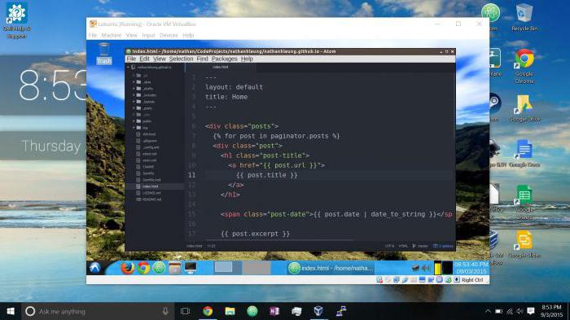The width and height of the screenshot is (570, 320).
Task: Expand the _includes folder in tree view
Action: pos(134,95)
